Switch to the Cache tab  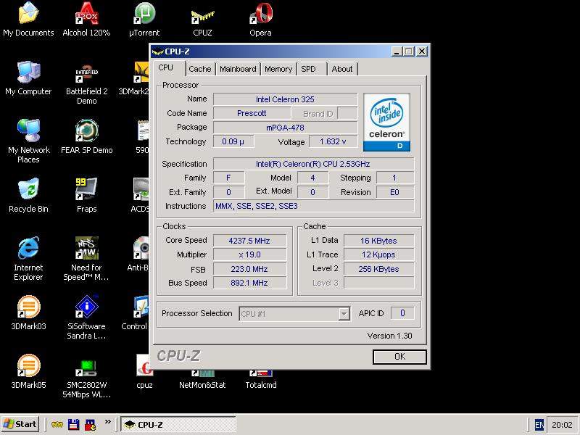click(200, 69)
